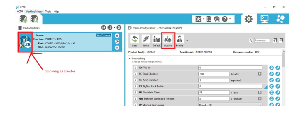
Task: Open the Tools menu
Action: pos(48,11)
